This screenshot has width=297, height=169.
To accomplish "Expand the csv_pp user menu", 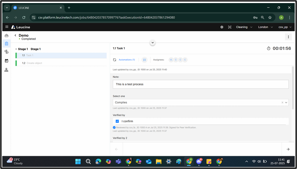I will click(x=285, y=27).
